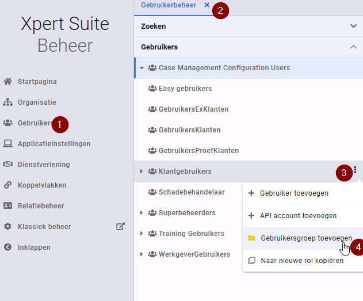Select Case Management Configuration Users label
The image size is (363, 301).
point(224,67)
